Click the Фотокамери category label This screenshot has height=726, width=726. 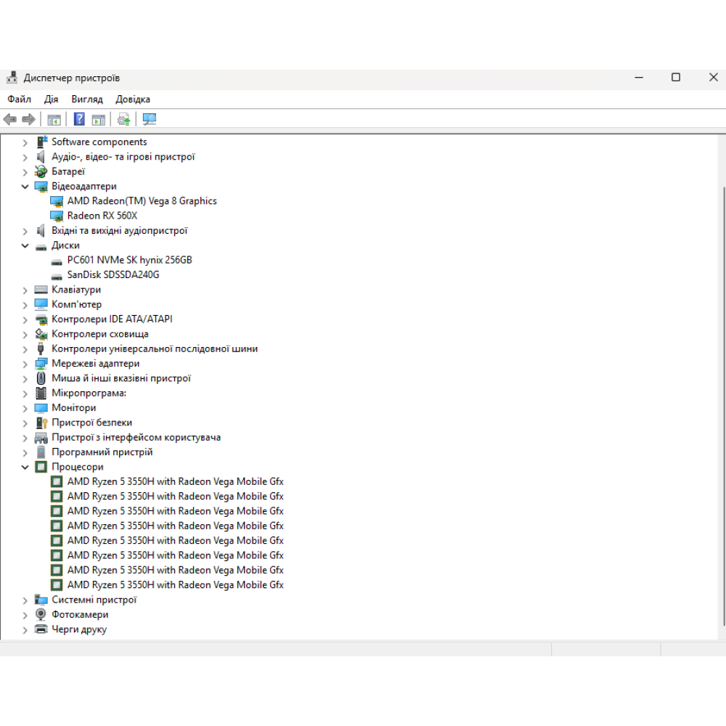[x=80, y=615]
